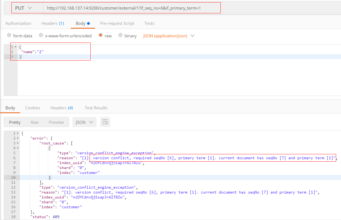Switch to the response Cookies tab
Viewport: 341px width, 220px height.
[x=33, y=108]
